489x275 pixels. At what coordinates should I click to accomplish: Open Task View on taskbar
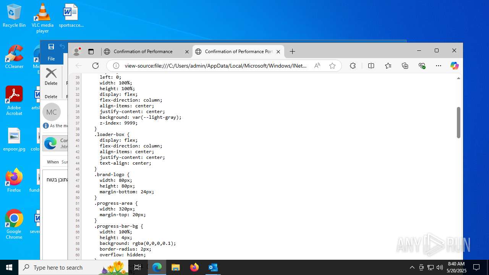(138, 267)
